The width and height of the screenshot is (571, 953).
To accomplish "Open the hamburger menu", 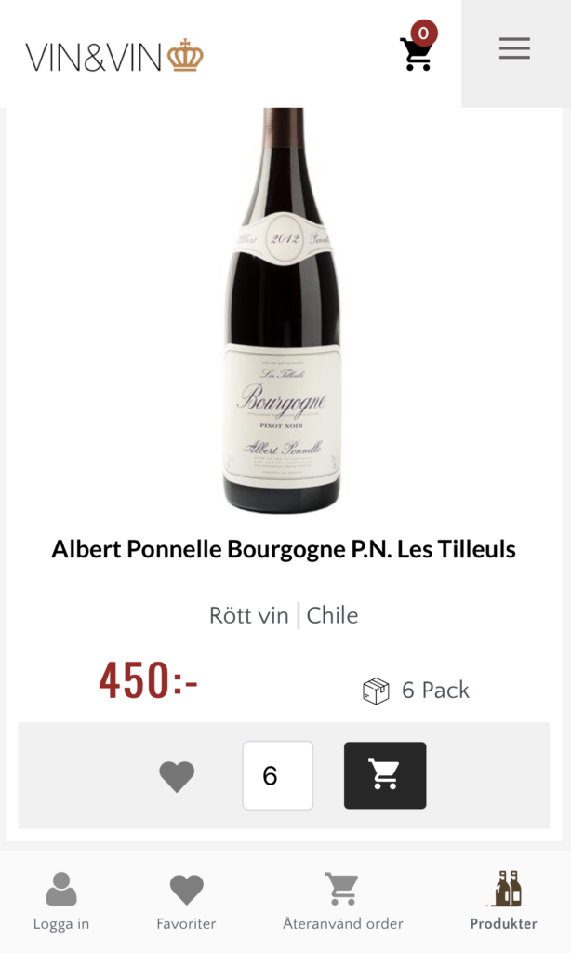I will tap(514, 48).
